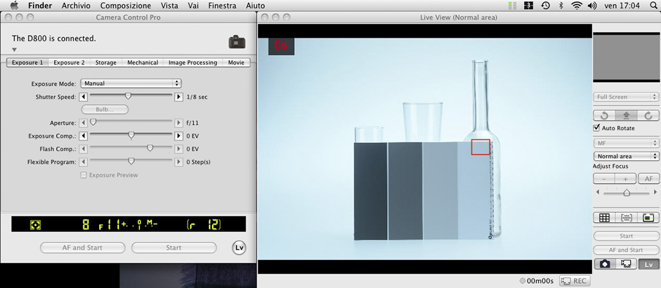This screenshot has width=661, height=288.
Task: Decrease exposure compensation with left arrow
Action: pos(84,136)
